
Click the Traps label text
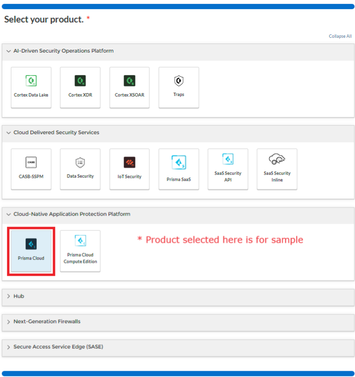click(178, 95)
